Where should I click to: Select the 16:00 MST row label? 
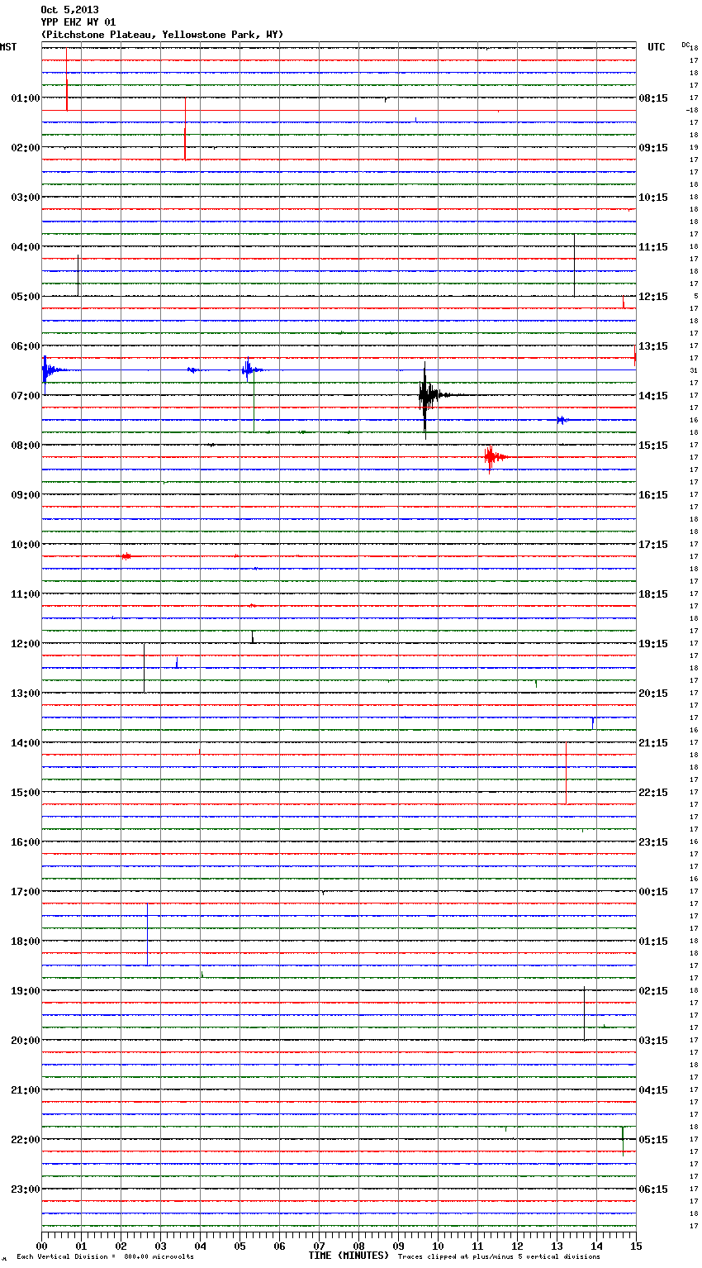coord(26,842)
